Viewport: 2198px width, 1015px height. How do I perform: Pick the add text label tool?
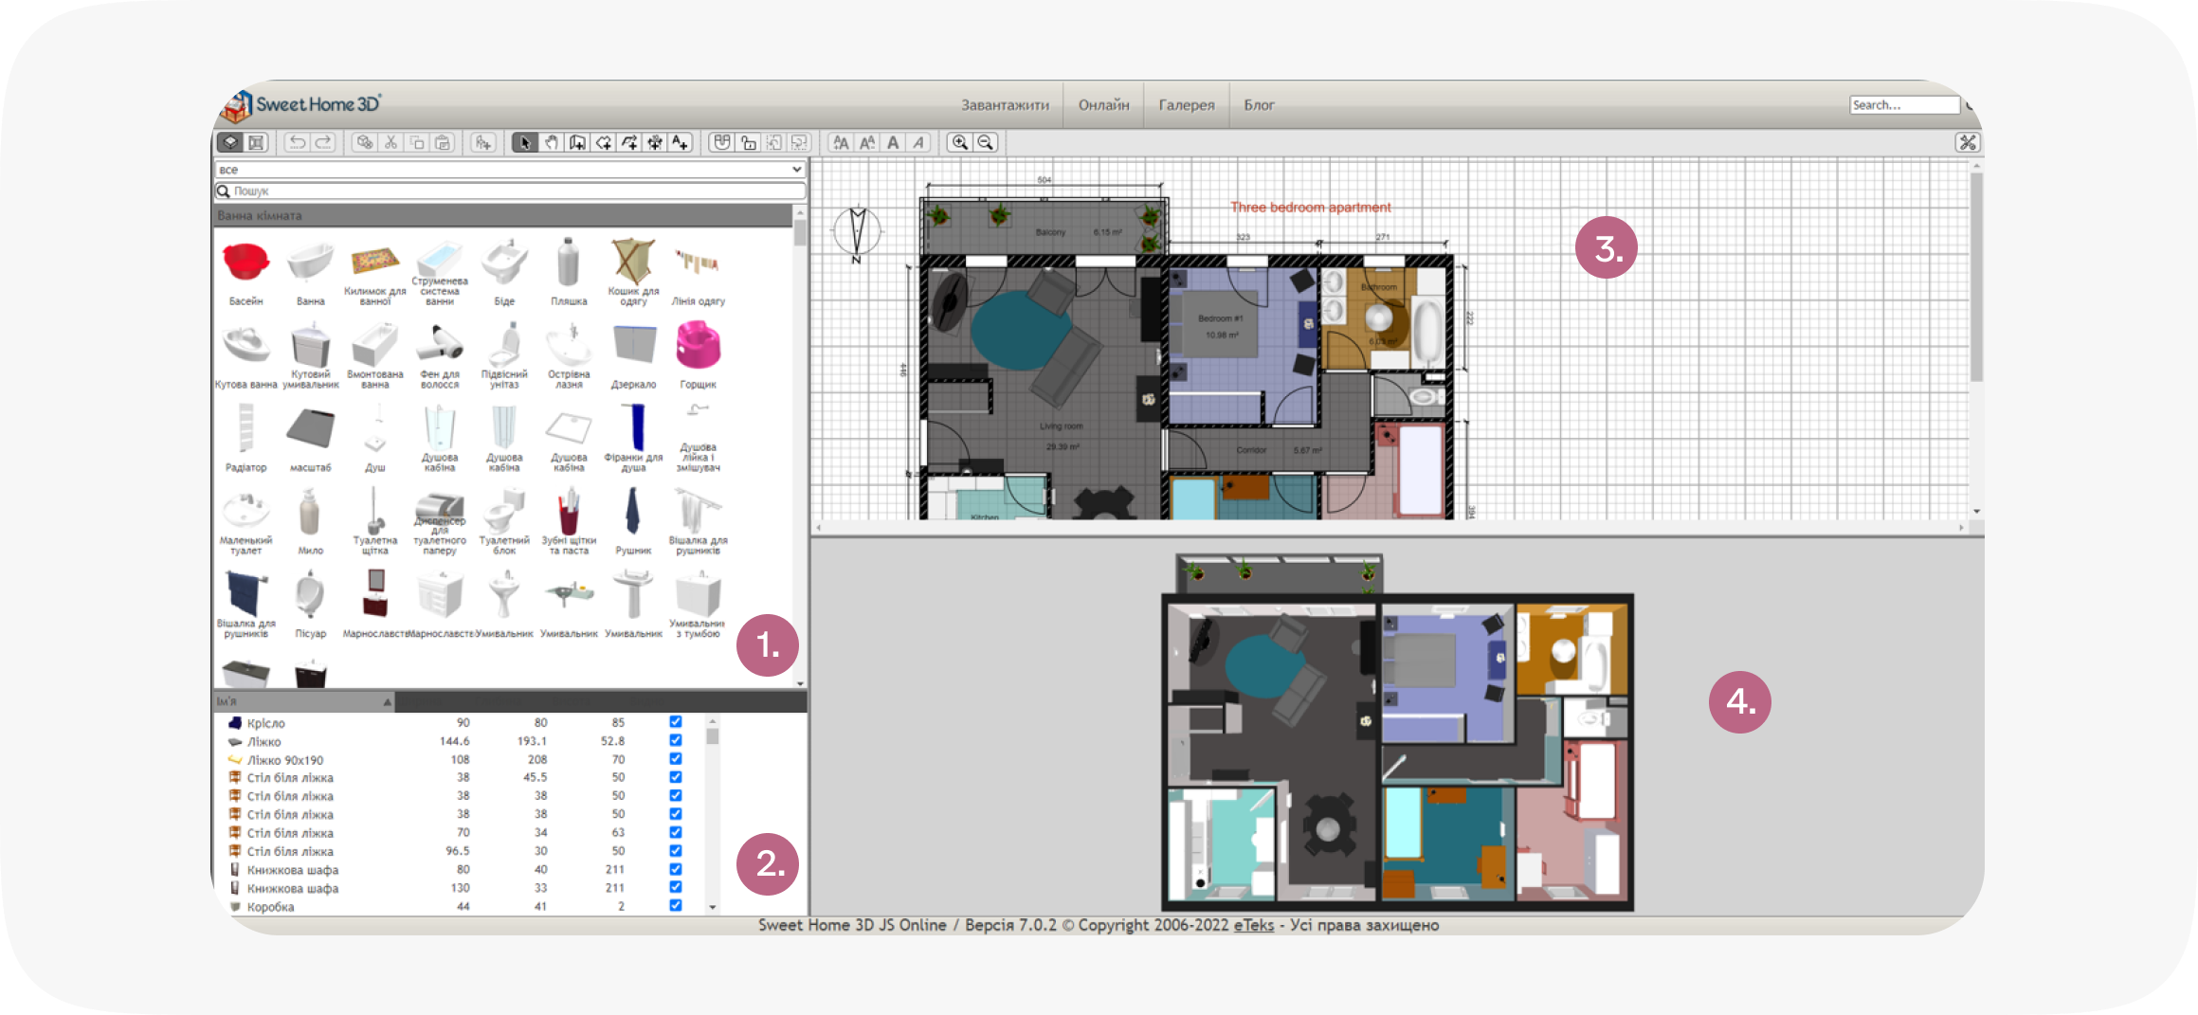(680, 143)
